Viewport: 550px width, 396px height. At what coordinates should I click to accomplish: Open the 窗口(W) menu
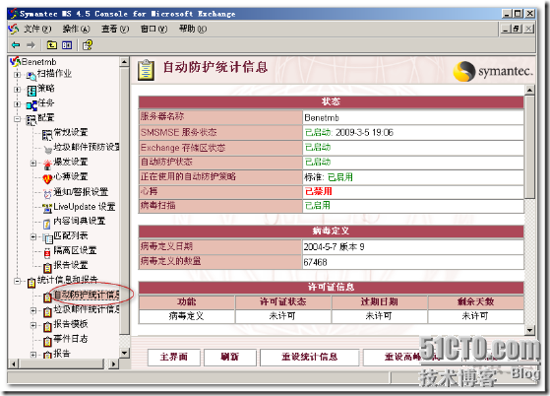tap(153, 29)
